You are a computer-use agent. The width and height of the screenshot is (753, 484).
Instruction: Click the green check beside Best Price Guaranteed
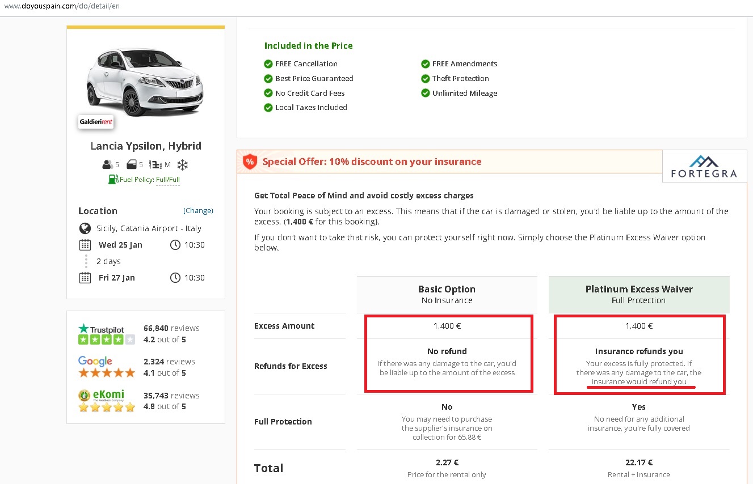pos(268,79)
